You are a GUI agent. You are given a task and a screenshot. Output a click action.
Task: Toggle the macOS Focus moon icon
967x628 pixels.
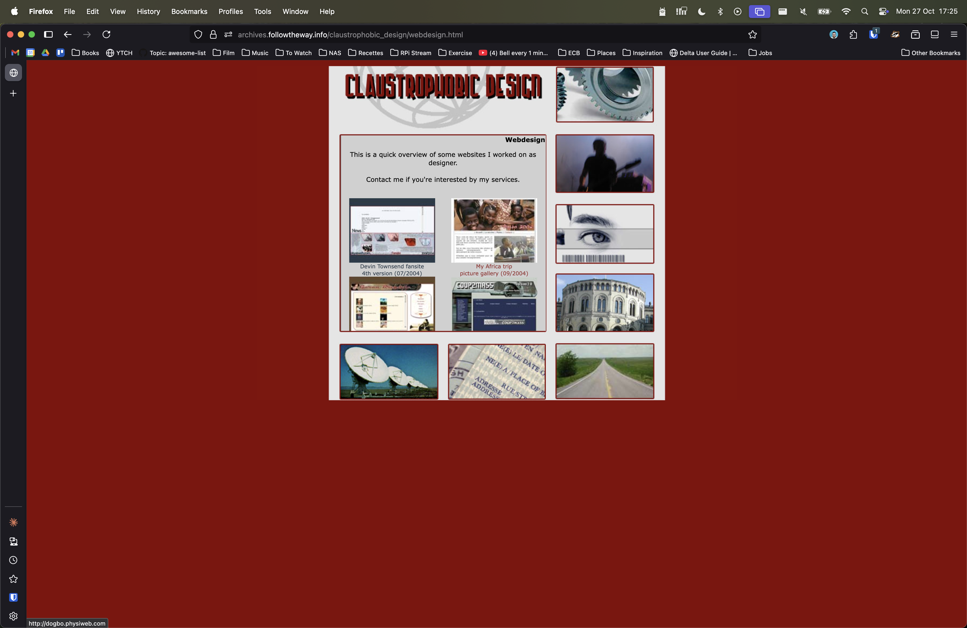pyautogui.click(x=701, y=11)
